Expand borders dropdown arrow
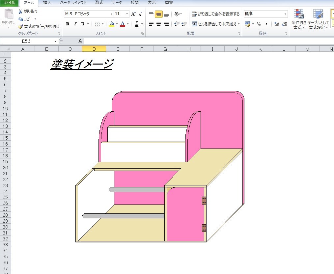Screen dimensions: 334x274 point(102,24)
